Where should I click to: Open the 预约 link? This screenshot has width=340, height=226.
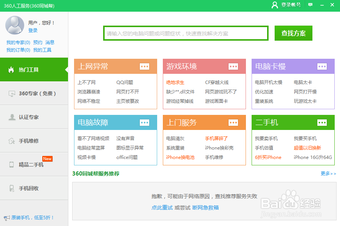coord(38,43)
